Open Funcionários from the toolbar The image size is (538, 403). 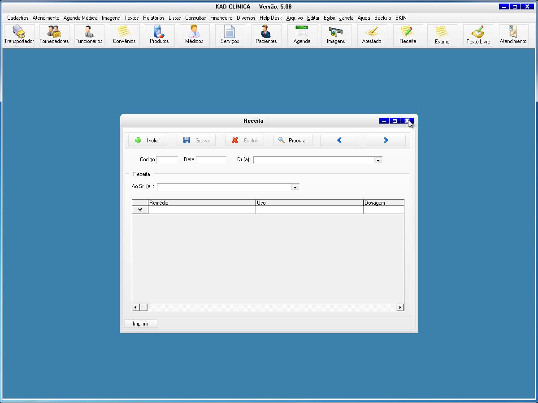[89, 35]
